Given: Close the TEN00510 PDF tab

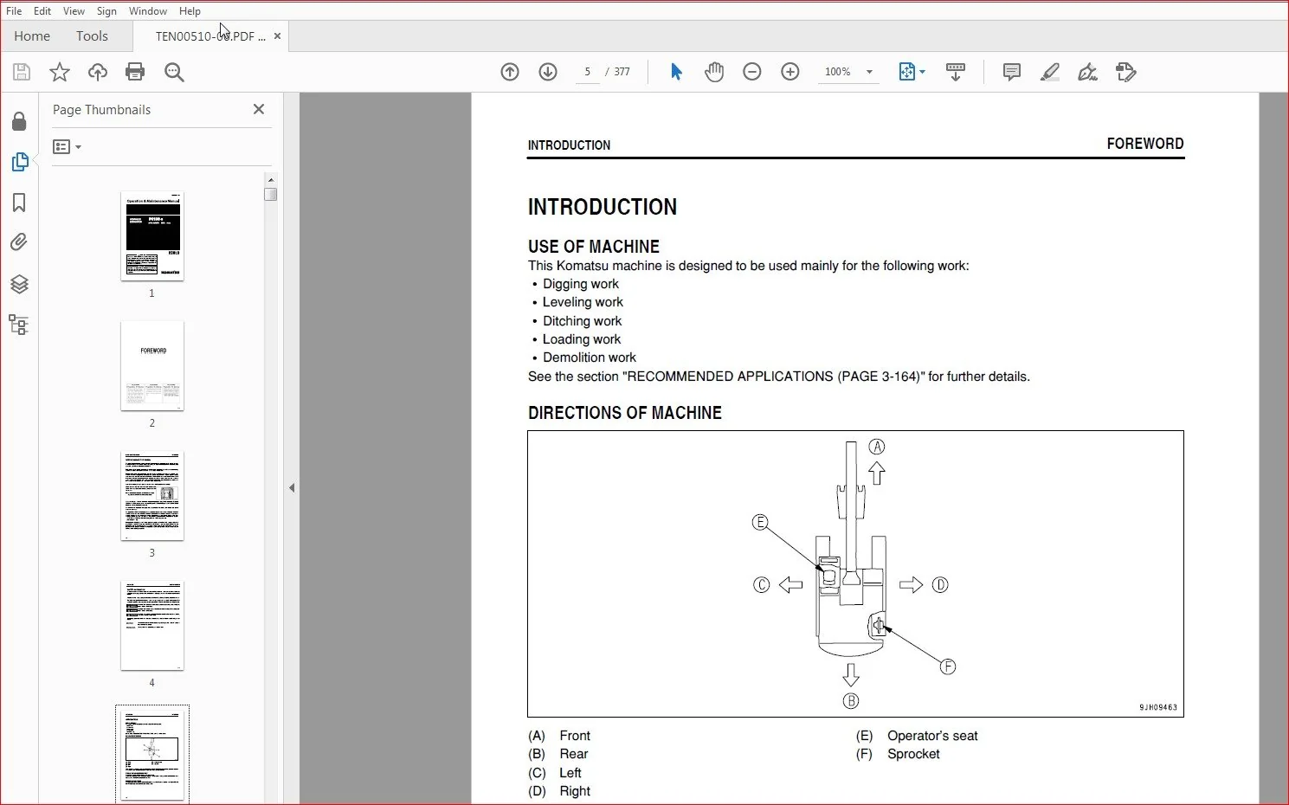Looking at the screenshot, I should 277,36.
